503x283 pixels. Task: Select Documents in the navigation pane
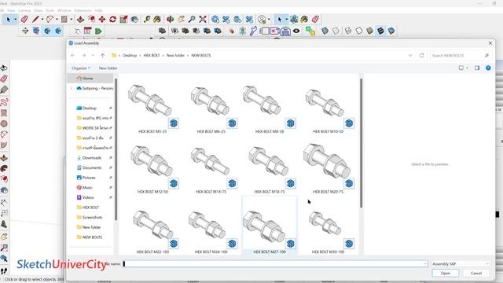[92, 167]
